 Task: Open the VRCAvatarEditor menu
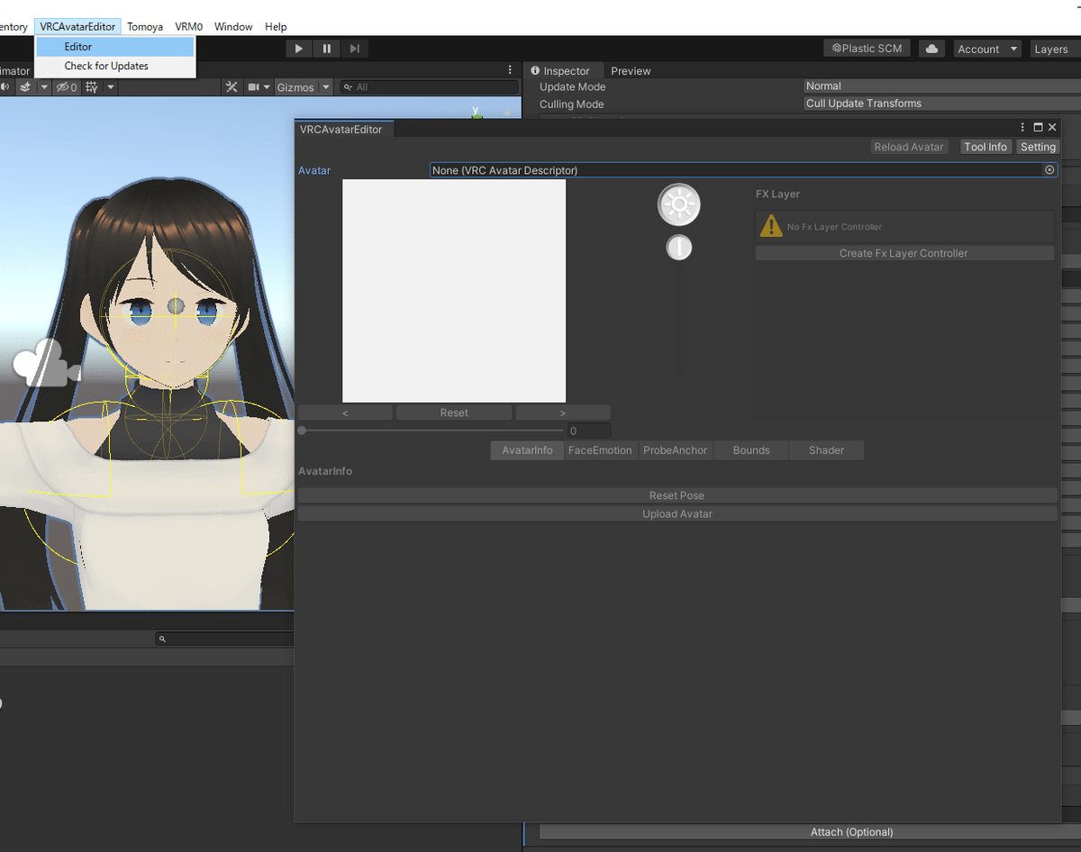coord(77,27)
